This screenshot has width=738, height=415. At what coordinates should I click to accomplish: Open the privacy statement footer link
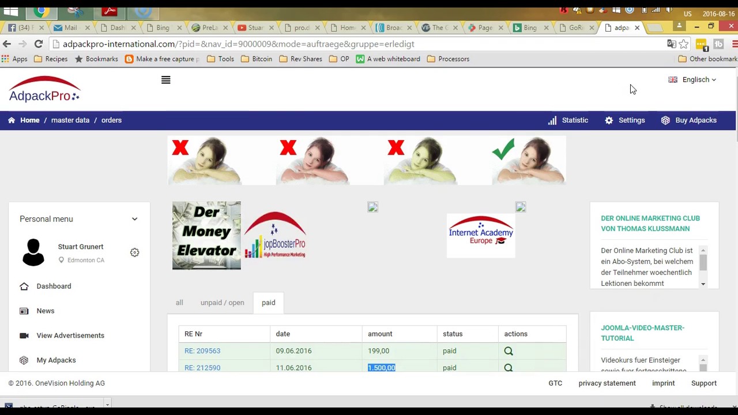607,383
